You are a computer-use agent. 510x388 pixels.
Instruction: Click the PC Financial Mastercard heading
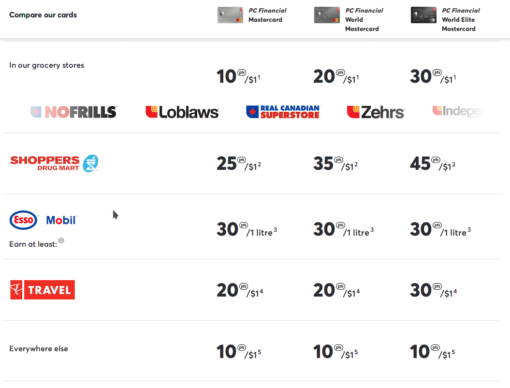267,15
